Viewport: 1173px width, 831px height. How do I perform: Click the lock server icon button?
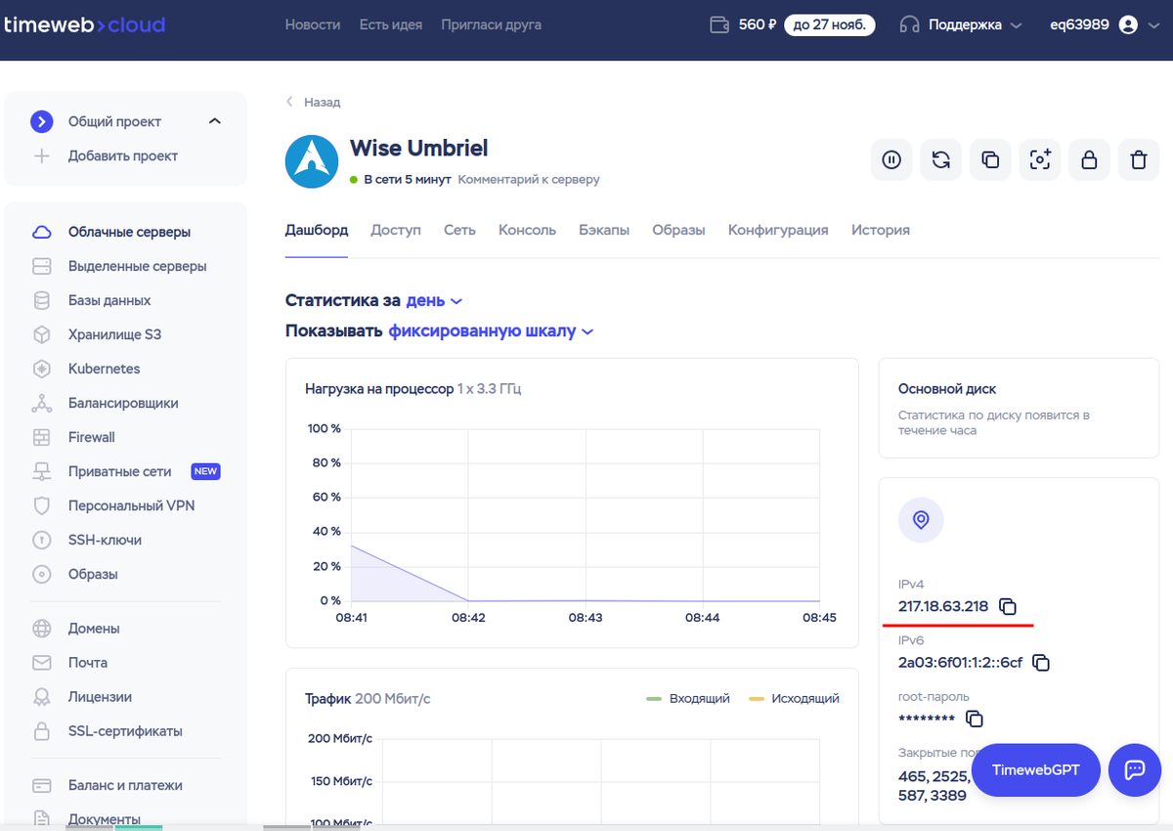pyautogui.click(x=1089, y=159)
